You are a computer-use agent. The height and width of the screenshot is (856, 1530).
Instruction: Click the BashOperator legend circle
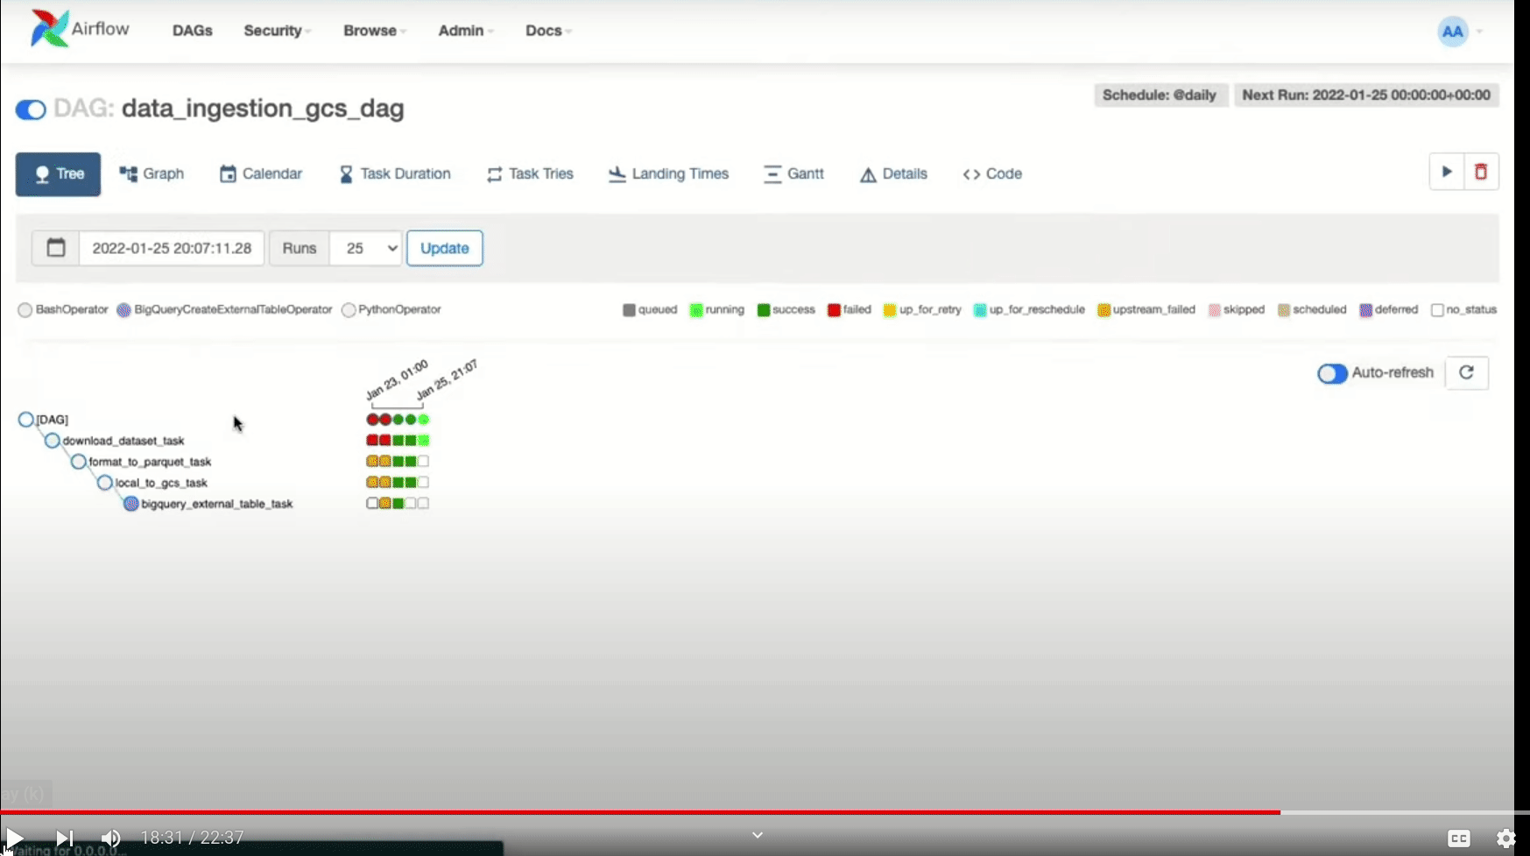tap(25, 310)
